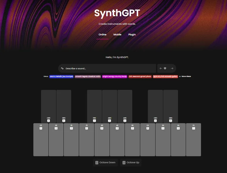Play the C3 white key
227x173 pixels.
point(41,140)
